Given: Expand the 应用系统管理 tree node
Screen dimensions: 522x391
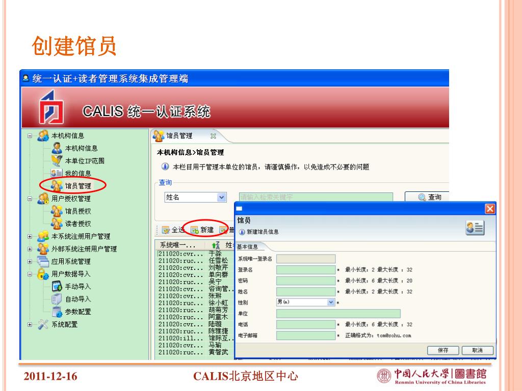Looking at the screenshot, I should 30,261.
